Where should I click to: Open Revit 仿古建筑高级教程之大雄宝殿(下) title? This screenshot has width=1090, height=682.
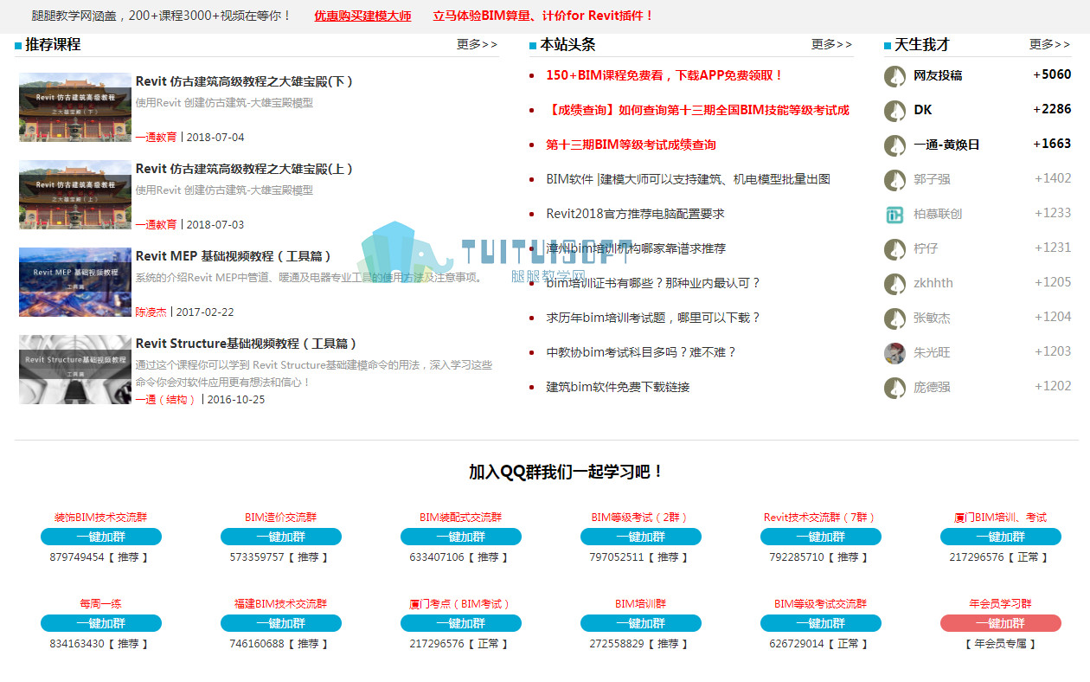(245, 81)
